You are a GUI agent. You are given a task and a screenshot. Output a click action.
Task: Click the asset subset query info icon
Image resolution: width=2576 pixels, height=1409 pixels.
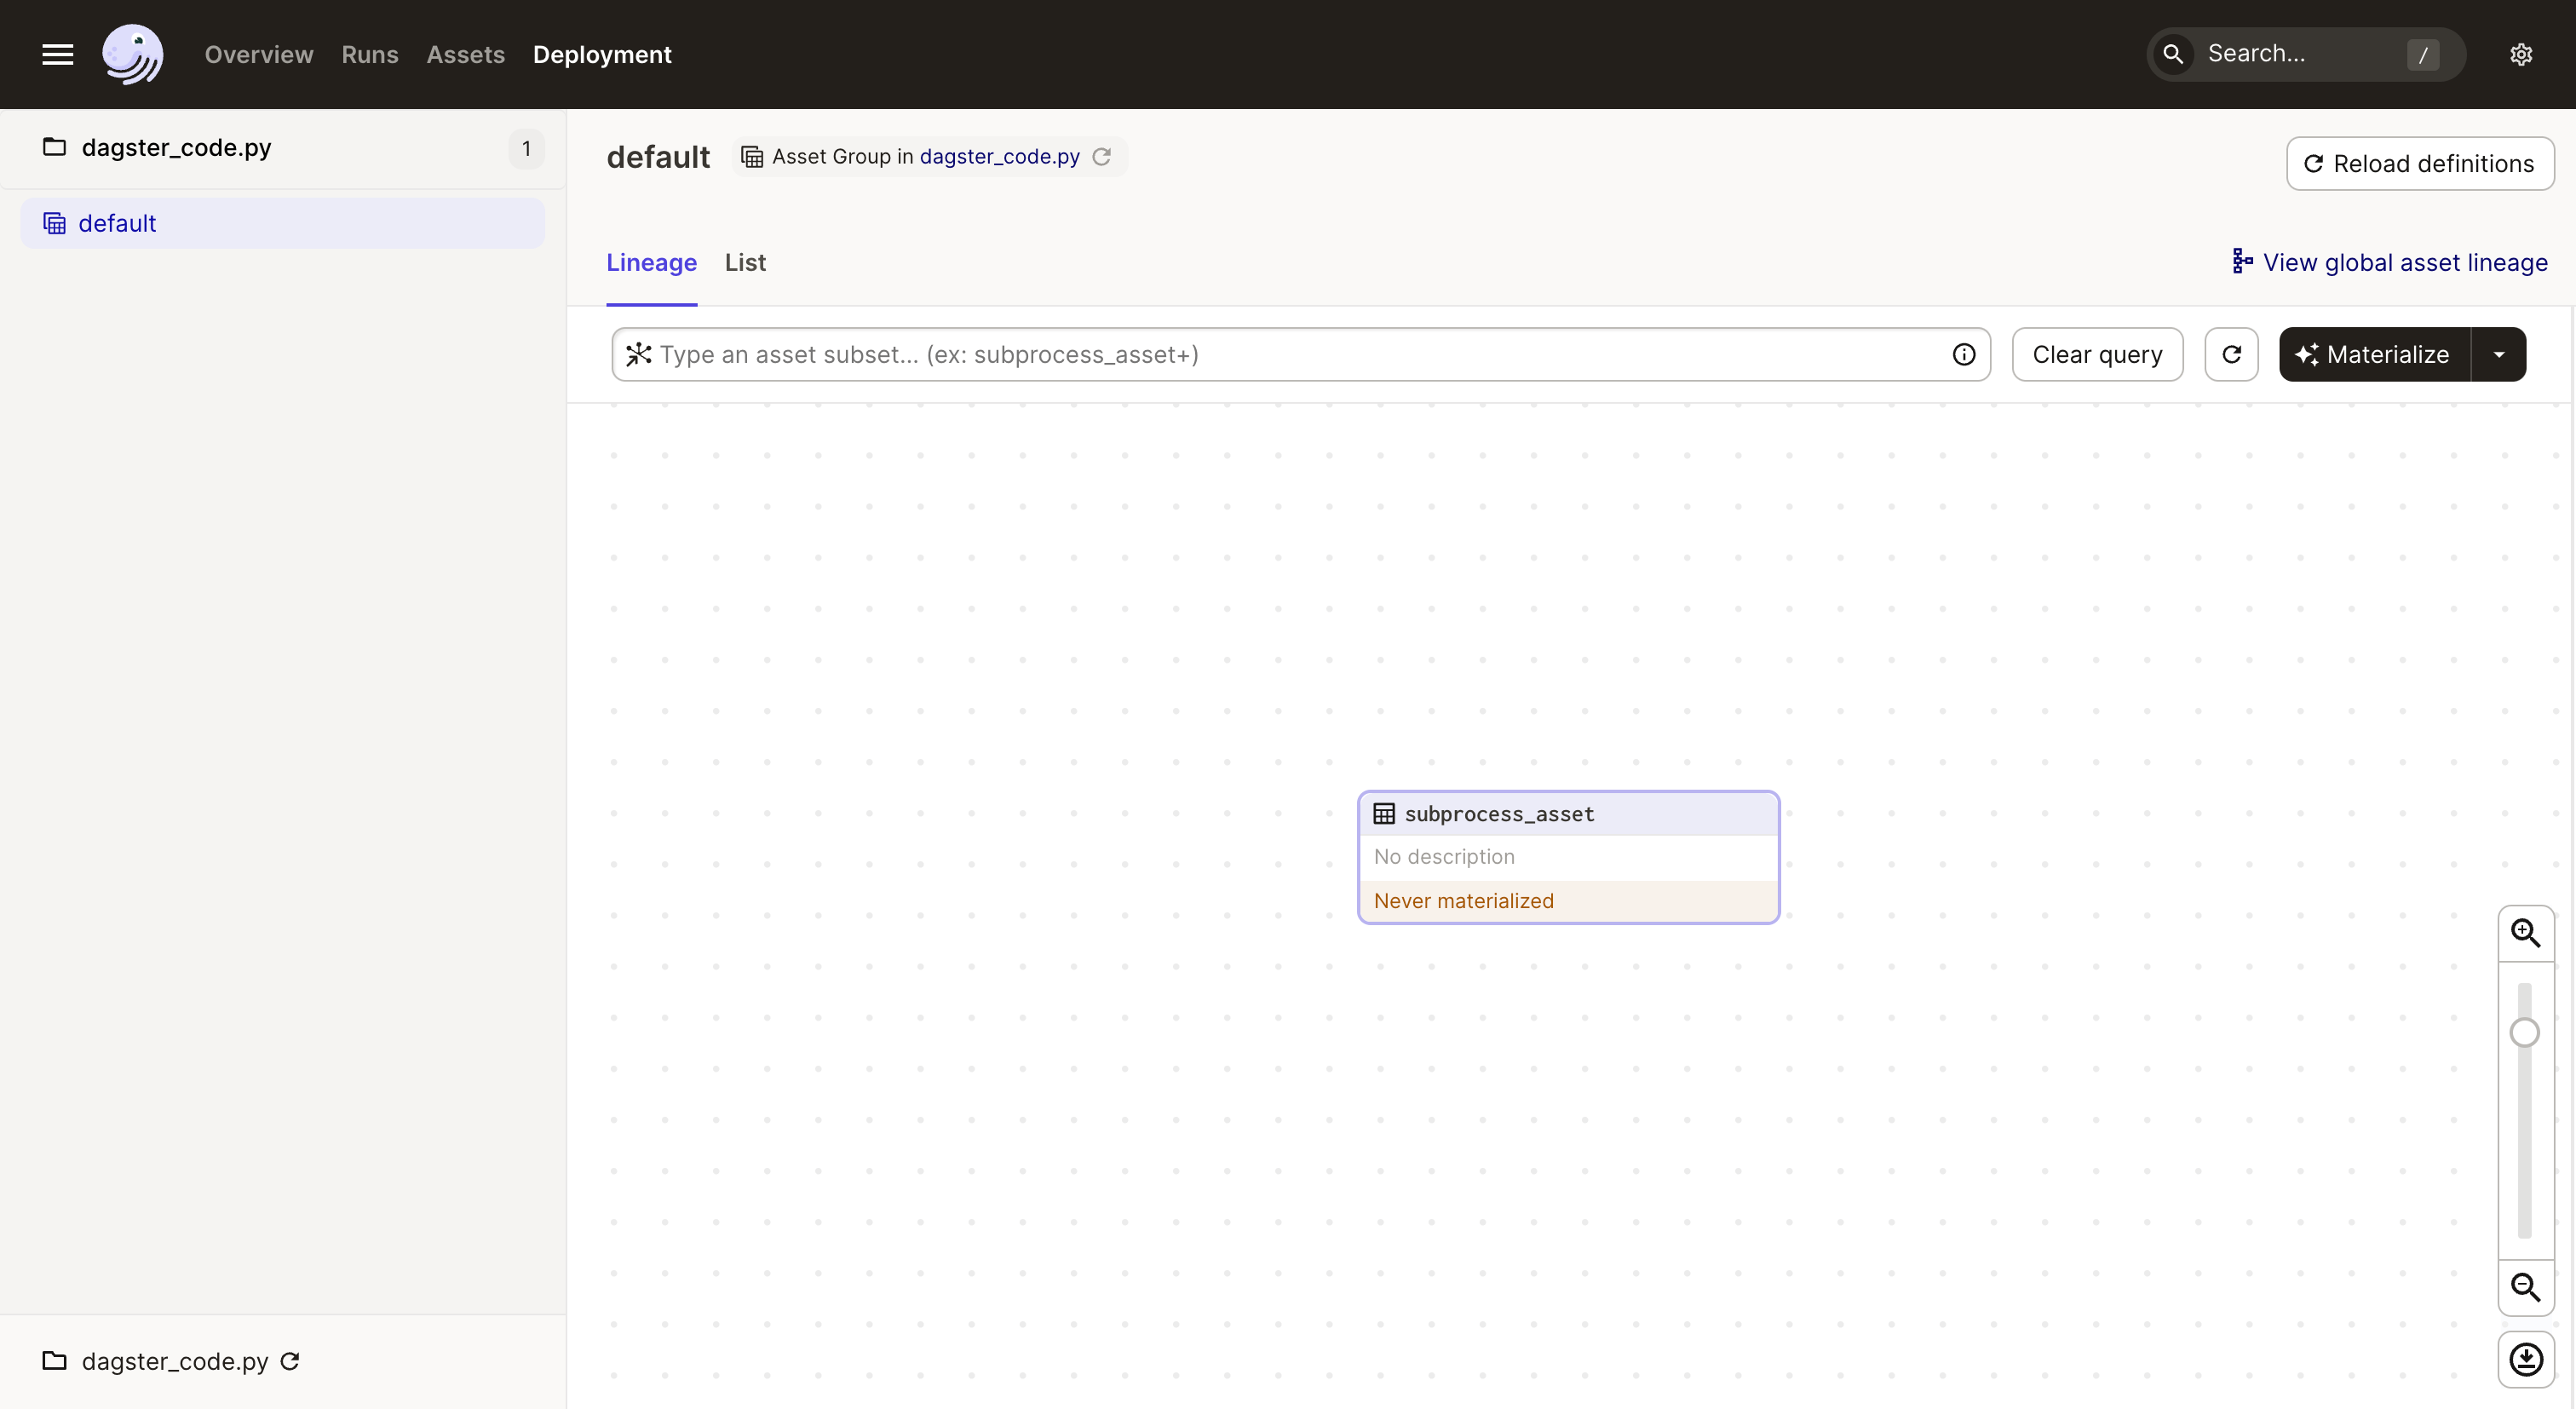tap(1964, 354)
